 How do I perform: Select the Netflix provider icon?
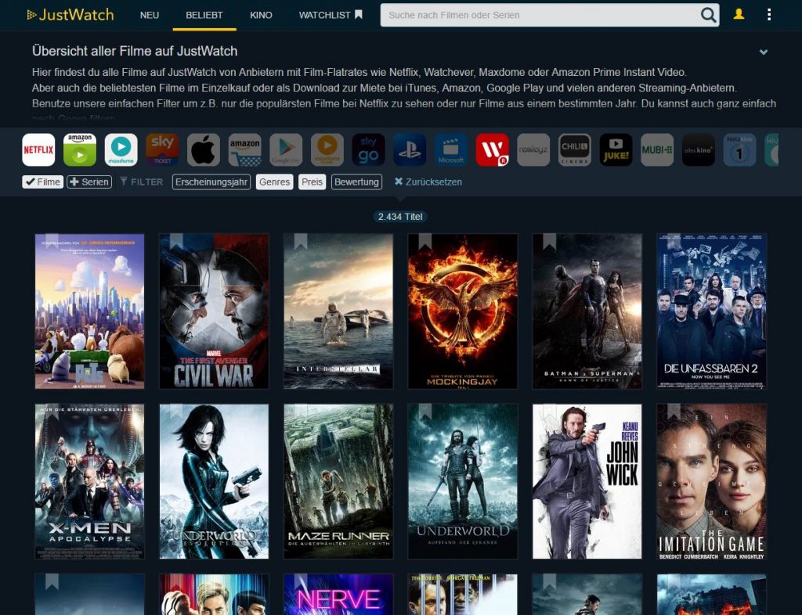[38, 149]
